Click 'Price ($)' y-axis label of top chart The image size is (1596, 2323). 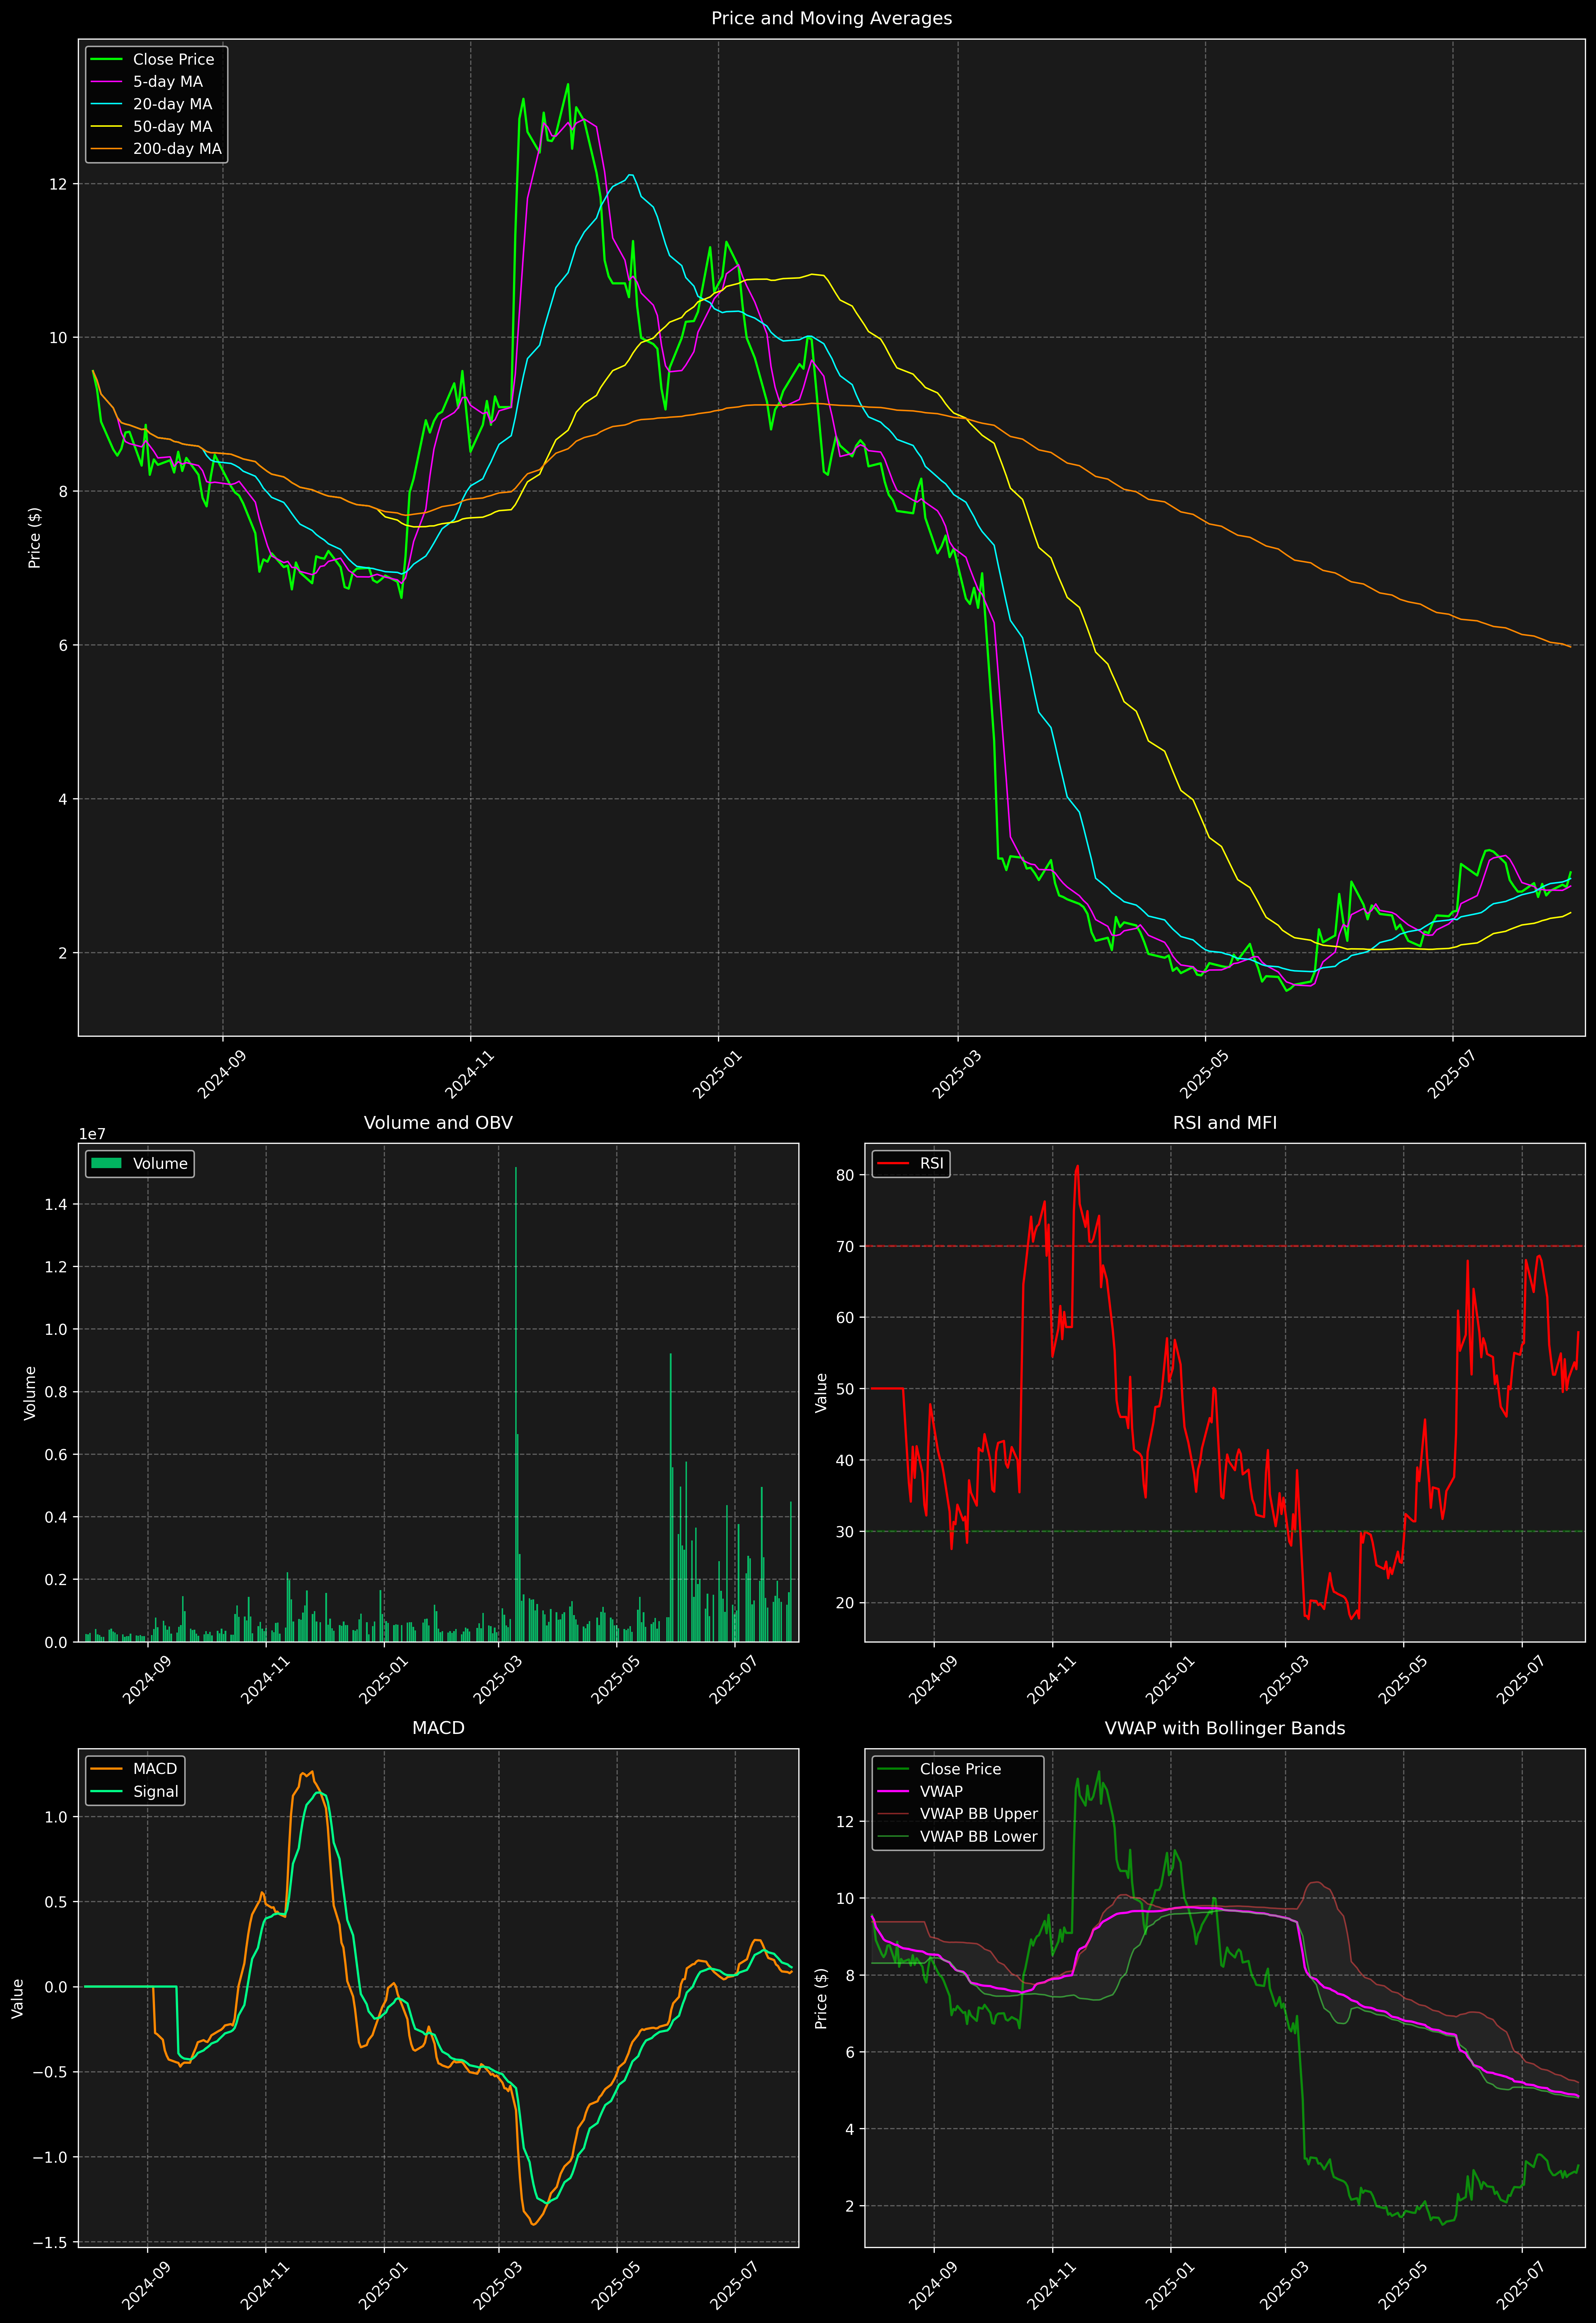click(x=35, y=538)
